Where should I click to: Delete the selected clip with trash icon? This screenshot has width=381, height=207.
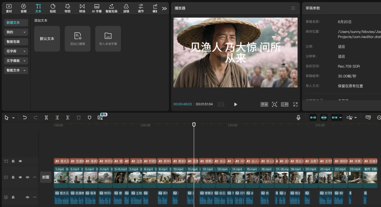[78, 118]
